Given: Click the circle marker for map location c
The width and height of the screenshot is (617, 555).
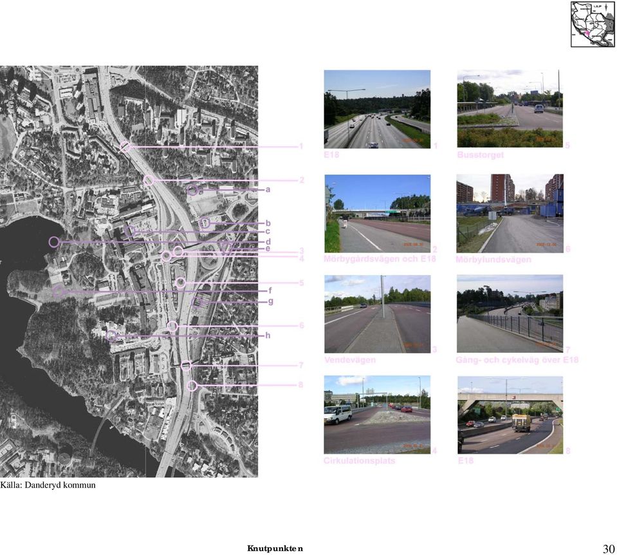Looking at the screenshot, I should point(129,231).
